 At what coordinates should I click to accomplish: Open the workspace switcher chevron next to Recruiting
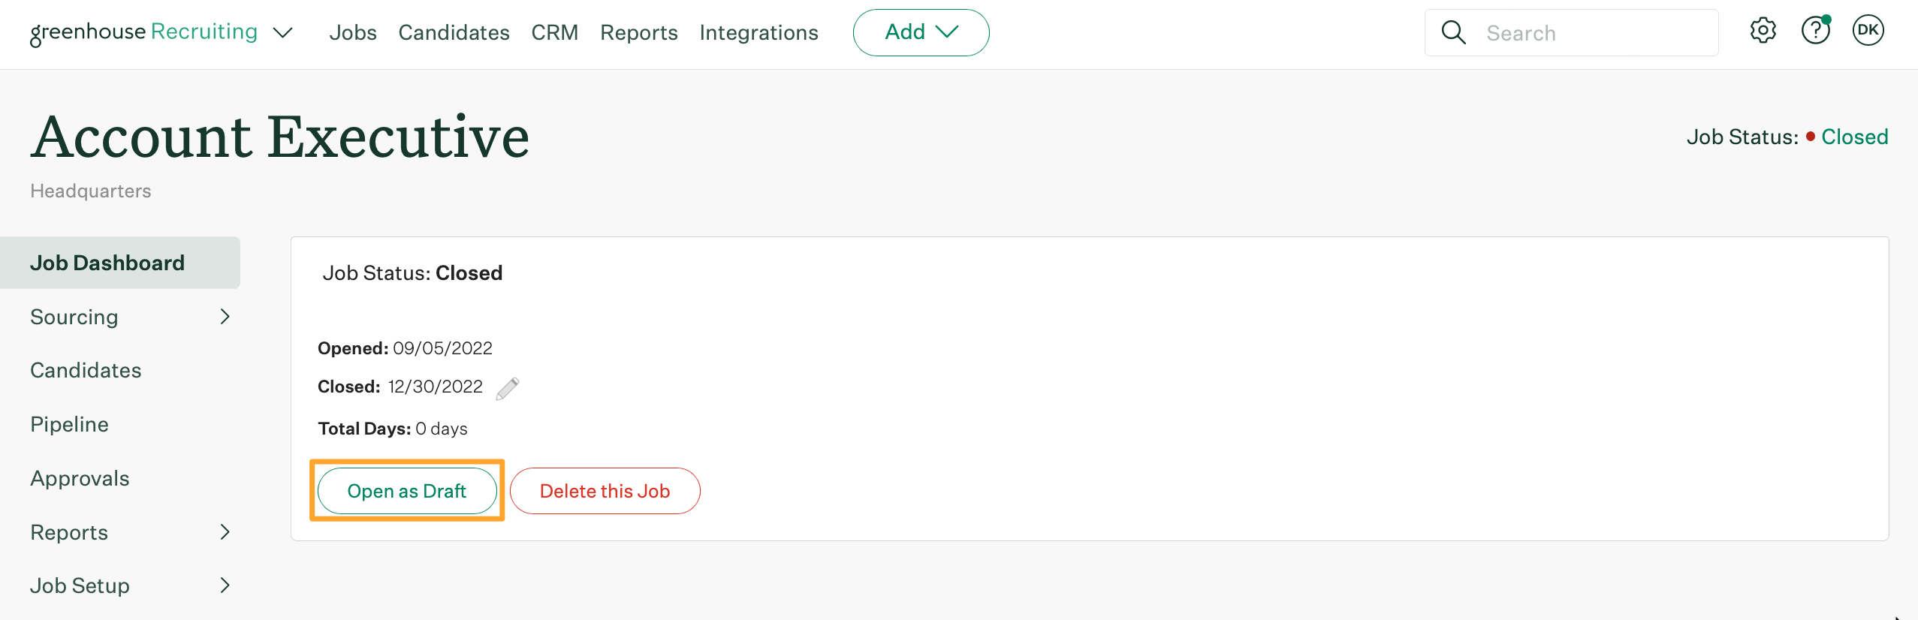(x=282, y=34)
